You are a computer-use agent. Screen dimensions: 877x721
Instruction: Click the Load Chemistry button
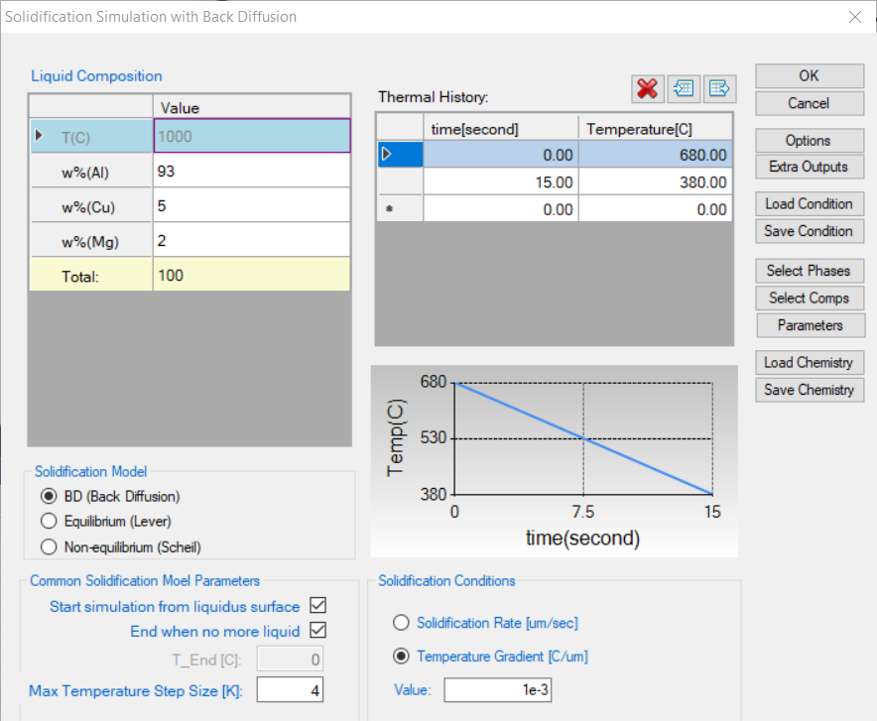[x=809, y=363]
